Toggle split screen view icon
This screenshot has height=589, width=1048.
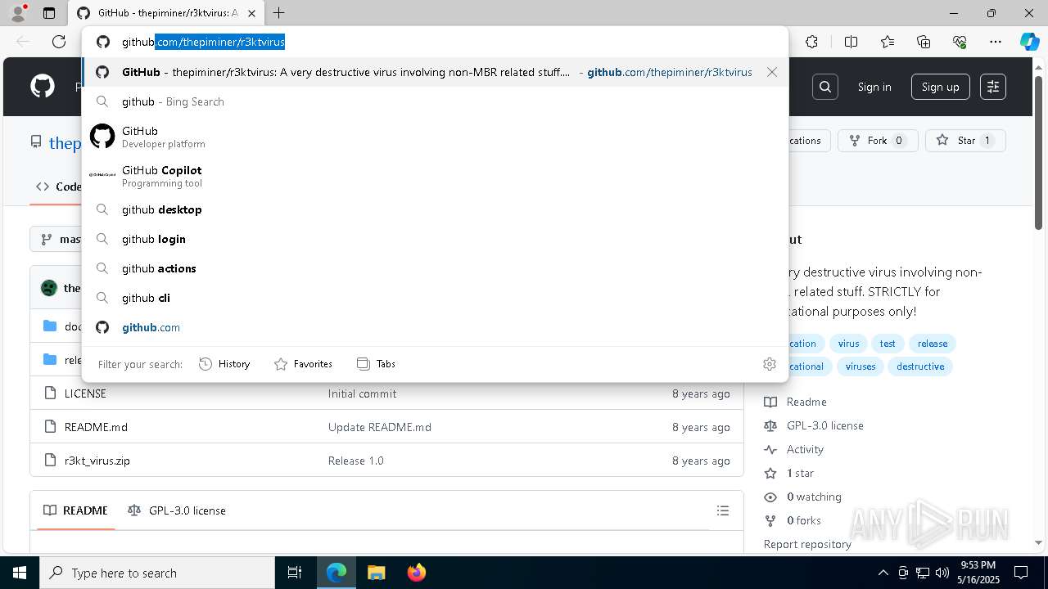click(851, 42)
